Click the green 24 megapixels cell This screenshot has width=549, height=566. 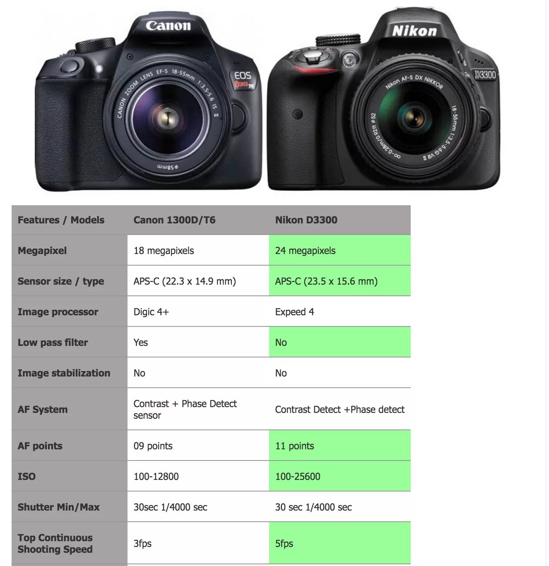pos(340,250)
